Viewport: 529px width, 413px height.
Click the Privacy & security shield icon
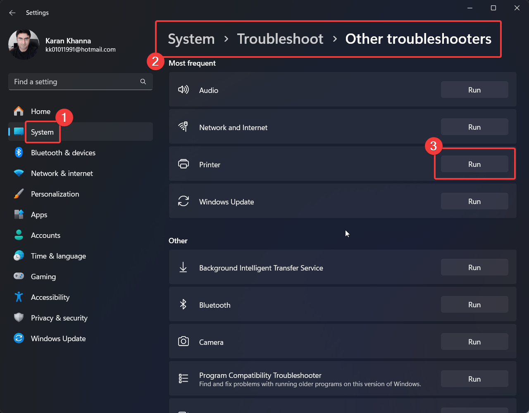coord(19,318)
